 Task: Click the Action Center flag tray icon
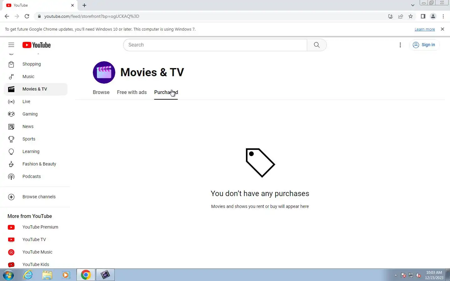pos(403,275)
